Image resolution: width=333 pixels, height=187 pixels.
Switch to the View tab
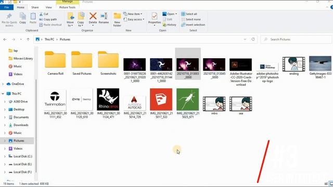point(48,7)
